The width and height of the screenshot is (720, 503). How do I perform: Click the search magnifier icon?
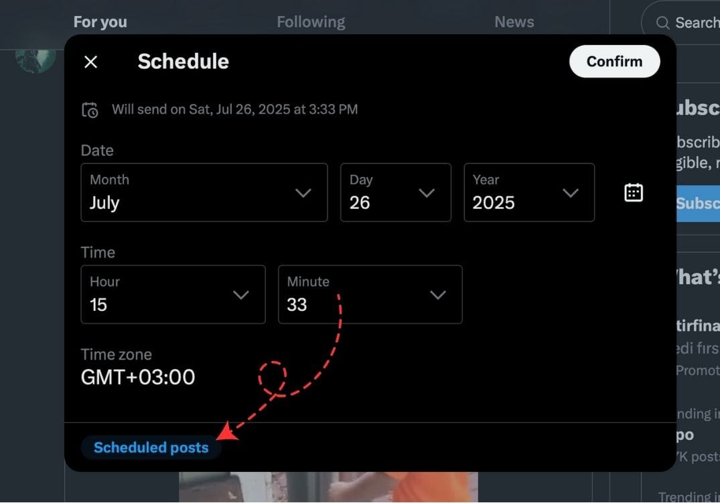(x=662, y=22)
